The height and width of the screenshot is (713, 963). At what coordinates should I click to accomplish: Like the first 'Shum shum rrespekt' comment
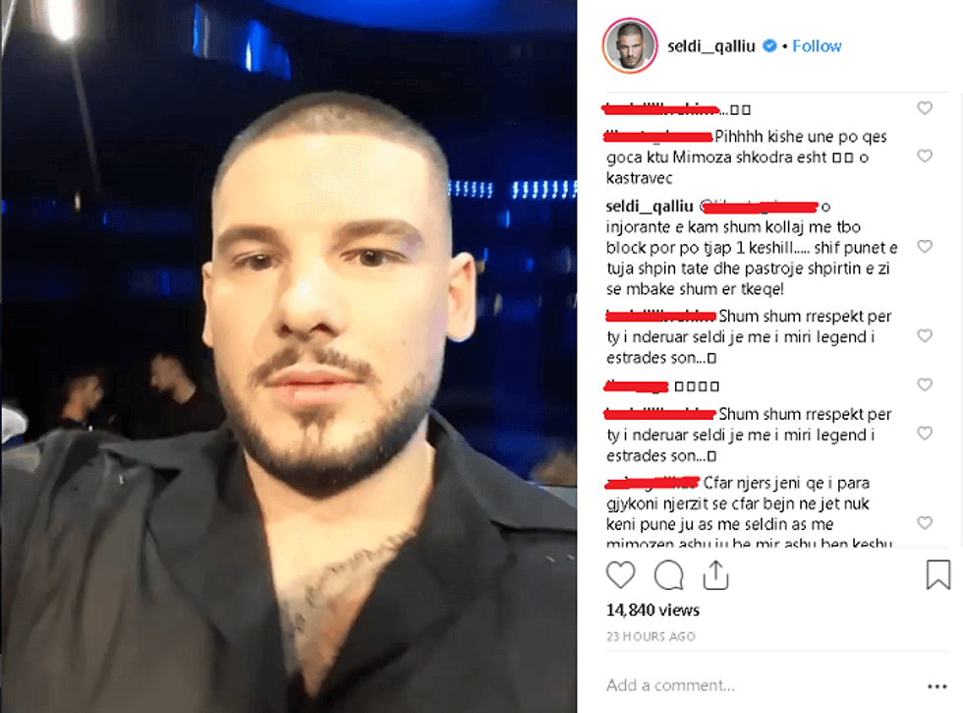pyautogui.click(x=925, y=335)
